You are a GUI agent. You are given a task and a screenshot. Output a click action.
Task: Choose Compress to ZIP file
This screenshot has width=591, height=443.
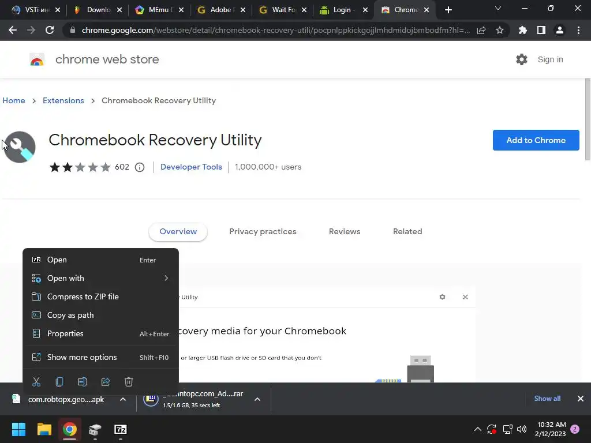100,297
